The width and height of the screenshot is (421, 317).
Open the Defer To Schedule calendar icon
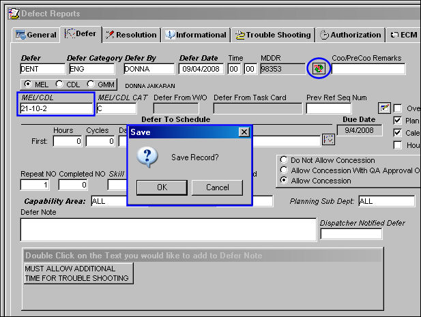[x=328, y=140]
